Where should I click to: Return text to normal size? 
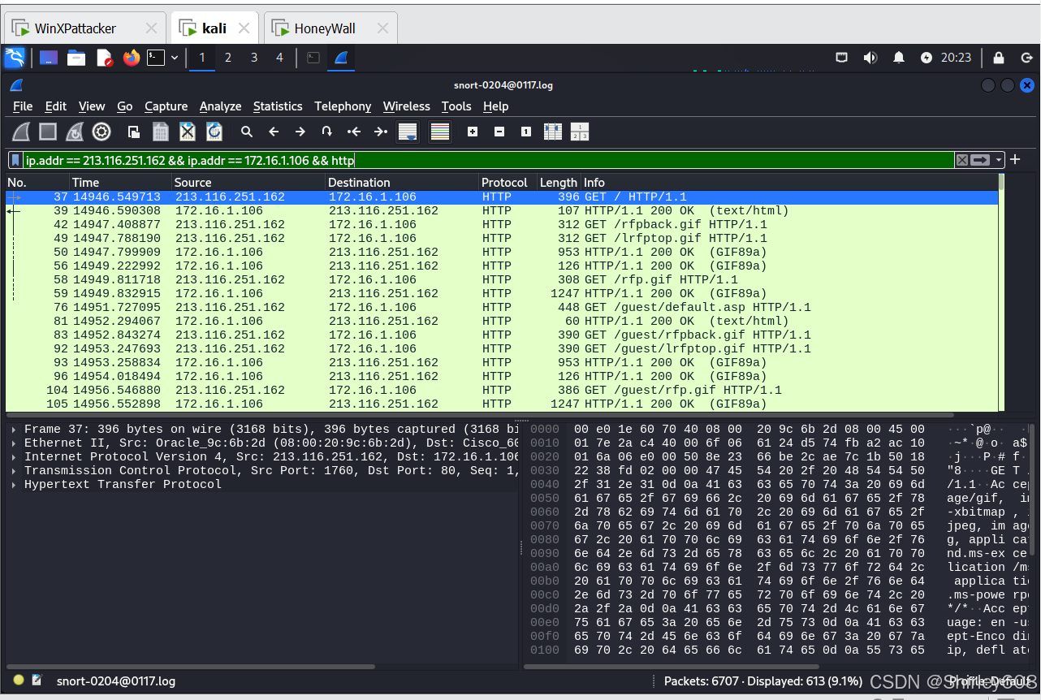(526, 132)
